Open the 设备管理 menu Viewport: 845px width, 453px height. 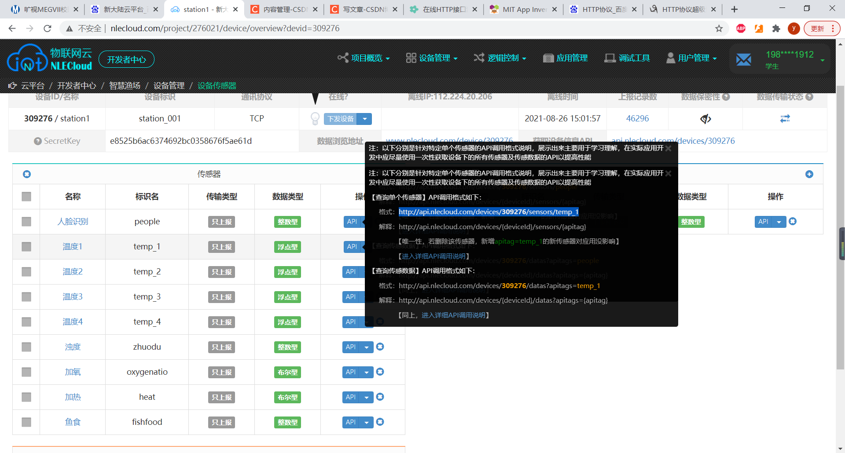pos(432,58)
